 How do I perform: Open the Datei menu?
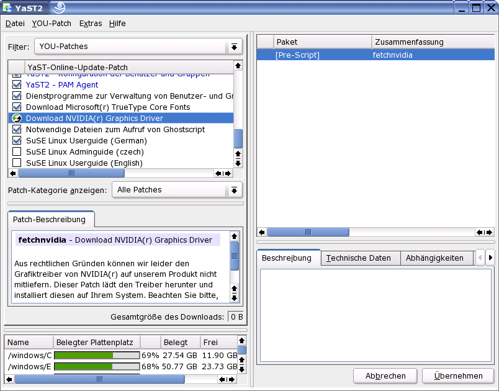pyautogui.click(x=15, y=24)
